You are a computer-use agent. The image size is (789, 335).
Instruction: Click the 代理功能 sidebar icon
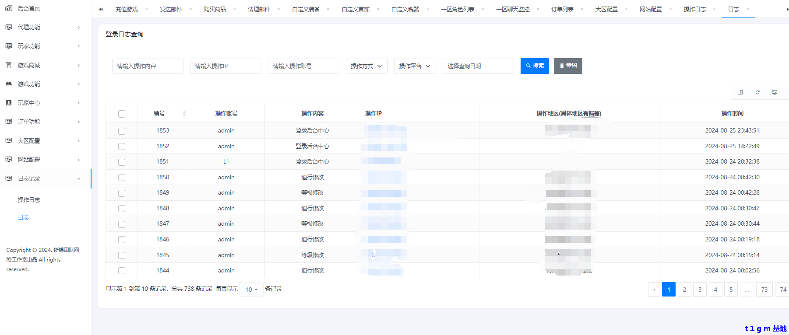9,27
